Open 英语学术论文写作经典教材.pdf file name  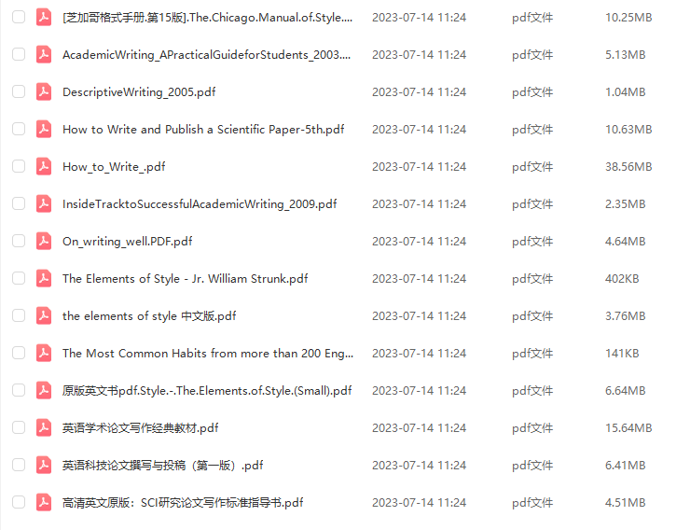(141, 428)
